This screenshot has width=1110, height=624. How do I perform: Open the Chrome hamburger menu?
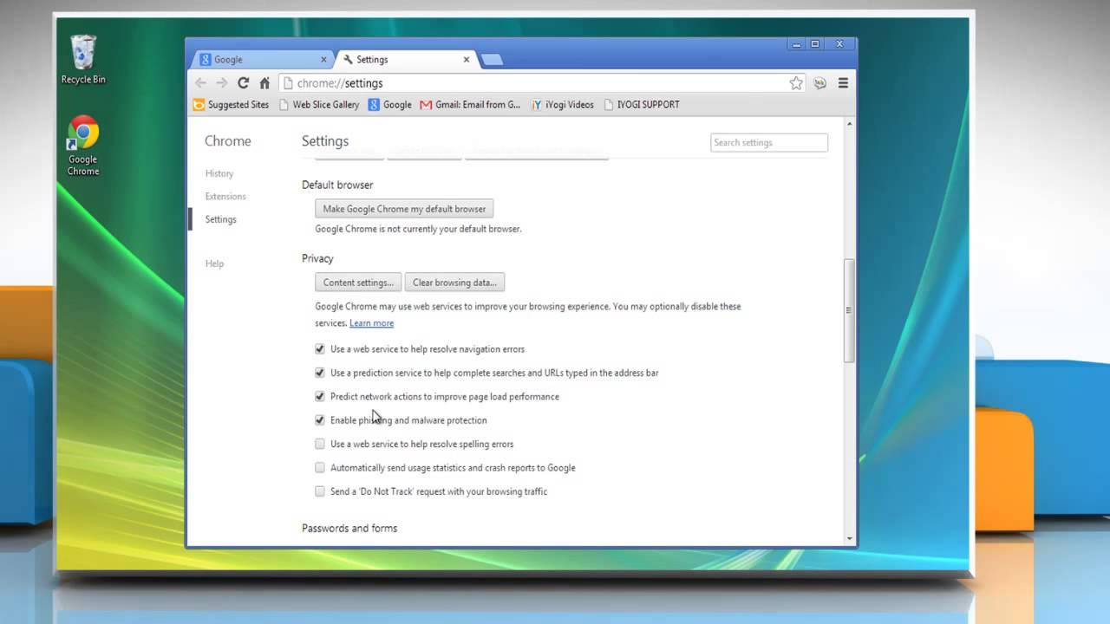(x=843, y=83)
